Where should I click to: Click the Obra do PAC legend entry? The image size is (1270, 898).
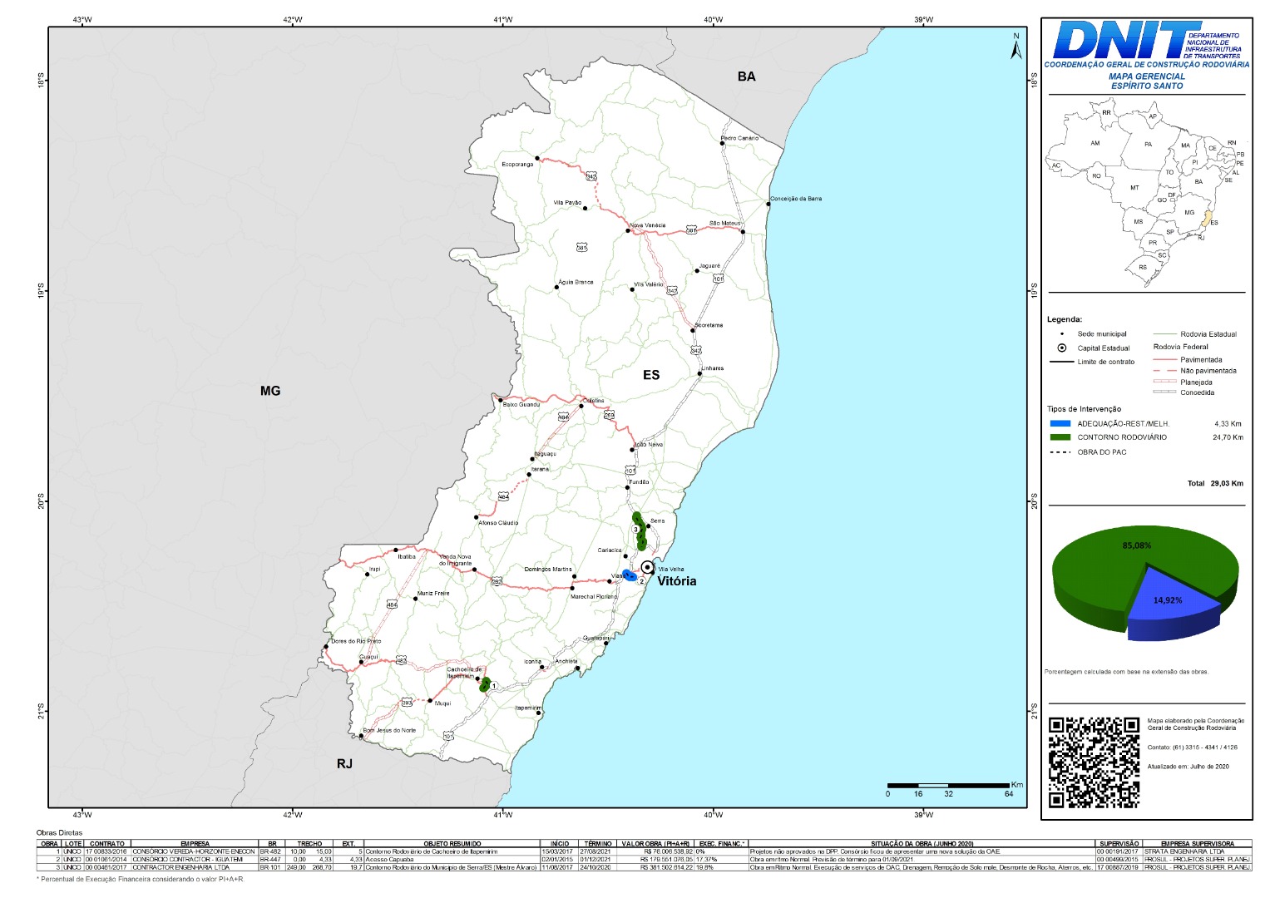pyautogui.click(x=1101, y=452)
